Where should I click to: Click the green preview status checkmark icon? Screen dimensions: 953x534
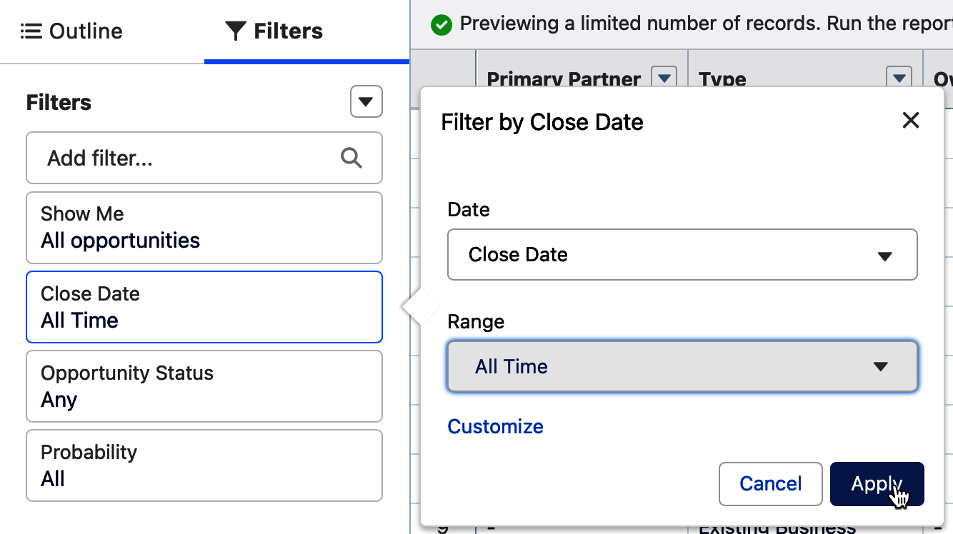click(441, 26)
